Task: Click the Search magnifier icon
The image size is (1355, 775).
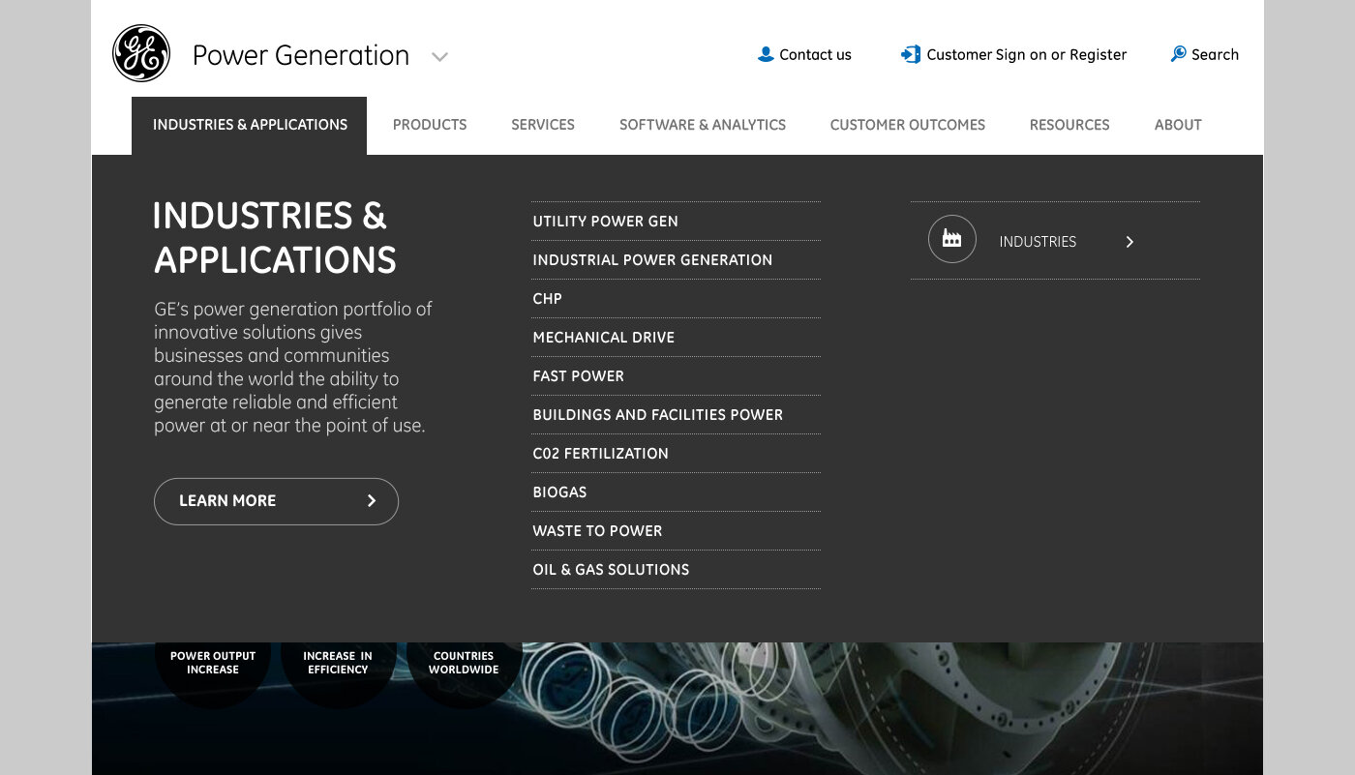Action: pos(1178,54)
